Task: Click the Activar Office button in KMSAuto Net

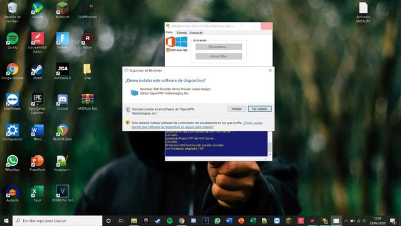Action: [x=219, y=56]
